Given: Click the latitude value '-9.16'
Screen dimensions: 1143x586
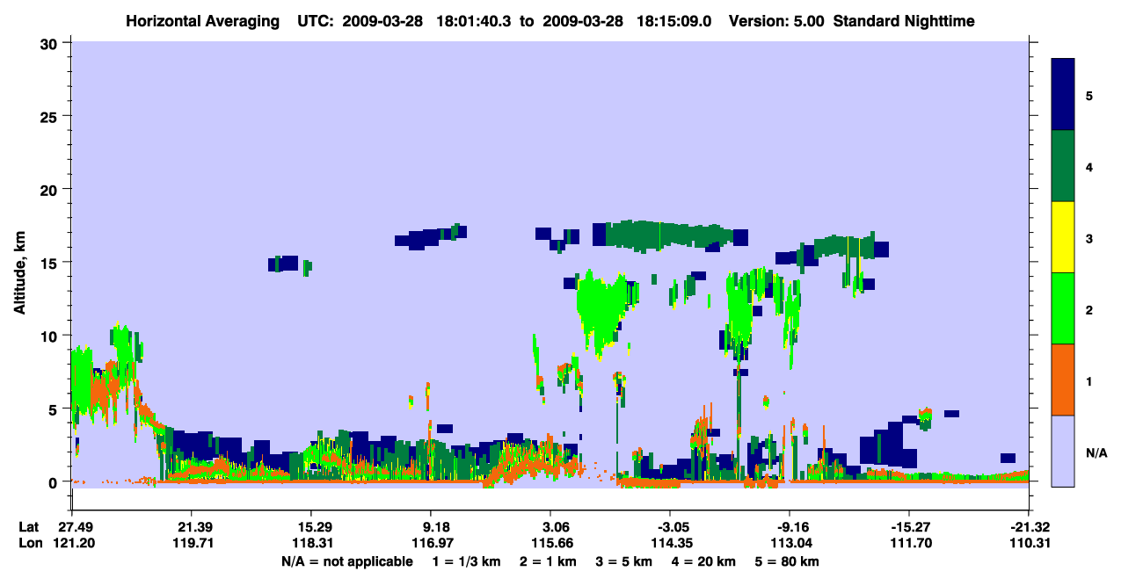Looking at the screenshot, I should pyautogui.click(x=790, y=526).
